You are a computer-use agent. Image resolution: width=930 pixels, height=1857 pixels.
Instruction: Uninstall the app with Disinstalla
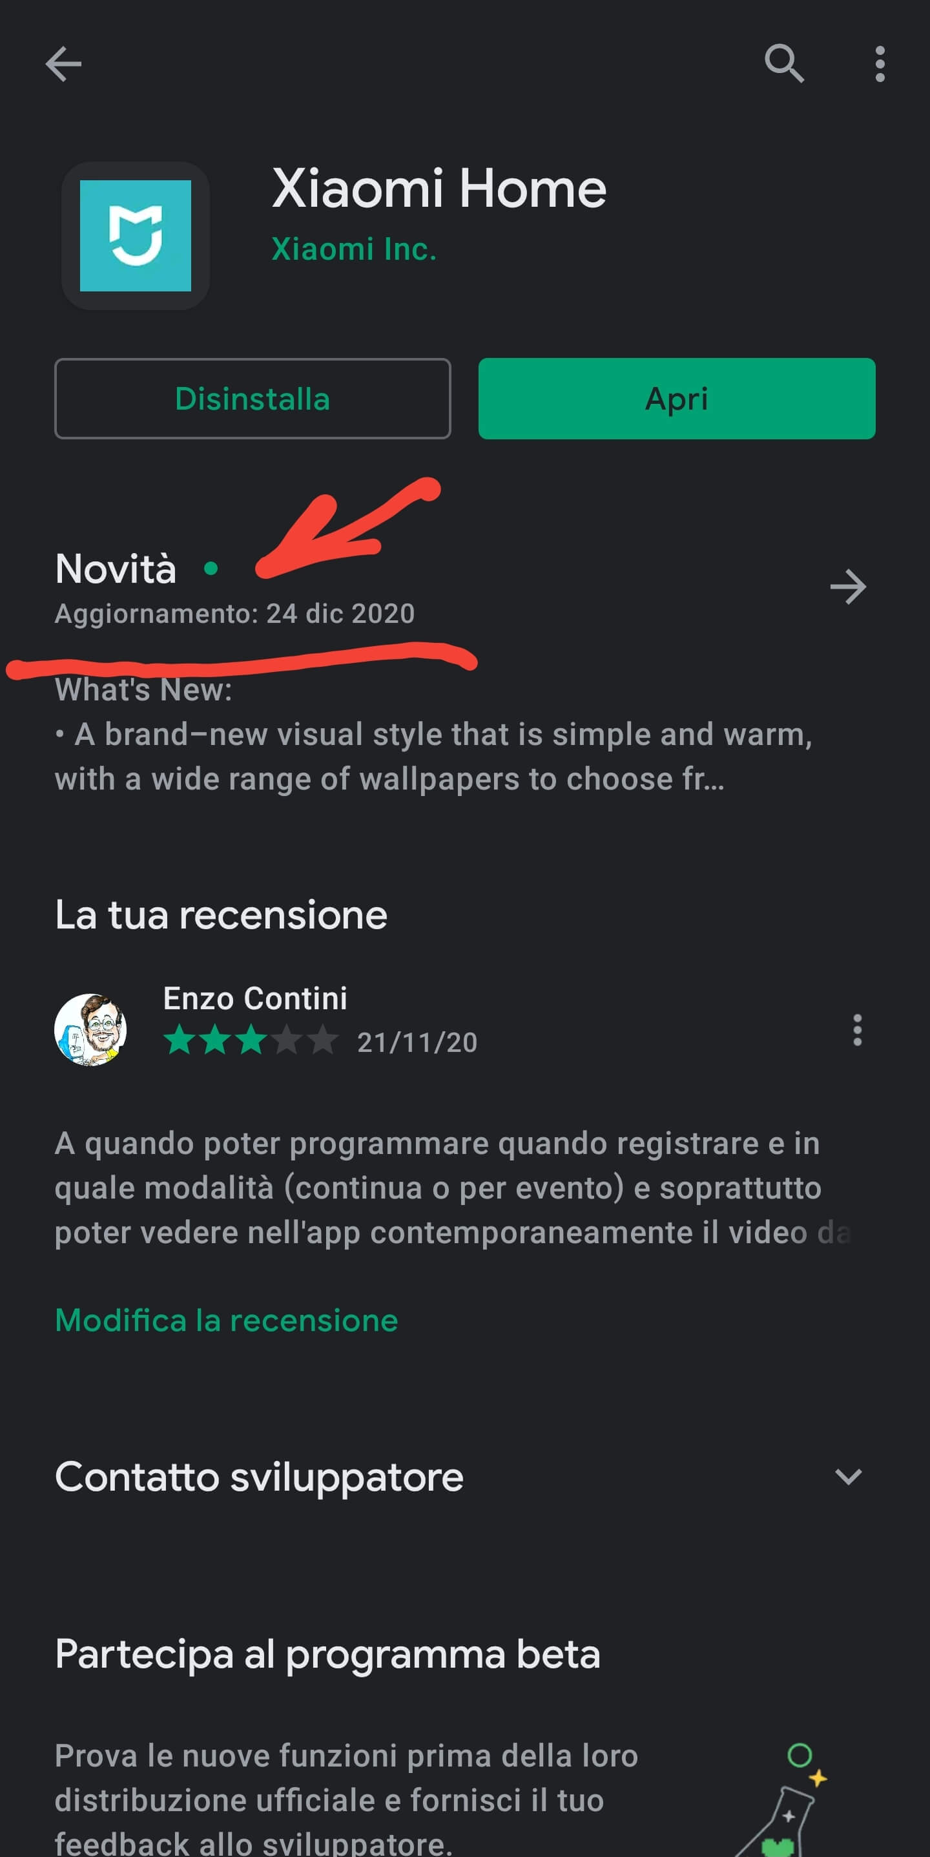253,399
